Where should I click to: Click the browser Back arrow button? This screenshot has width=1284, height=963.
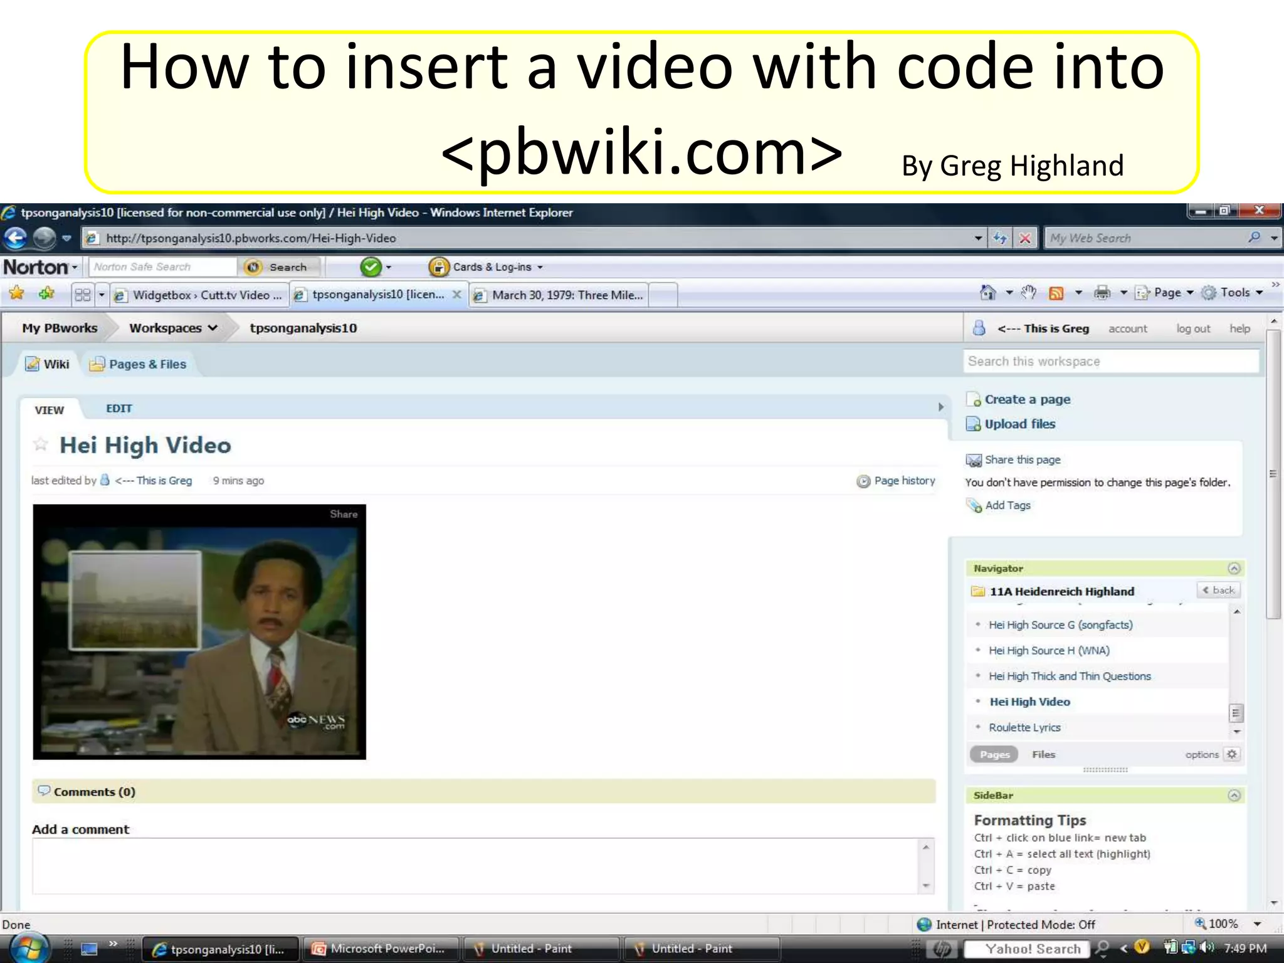tap(16, 238)
